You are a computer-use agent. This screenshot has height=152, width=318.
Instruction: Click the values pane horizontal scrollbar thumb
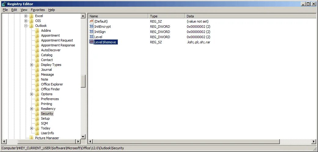pyautogui.click(x=186, y=141)
